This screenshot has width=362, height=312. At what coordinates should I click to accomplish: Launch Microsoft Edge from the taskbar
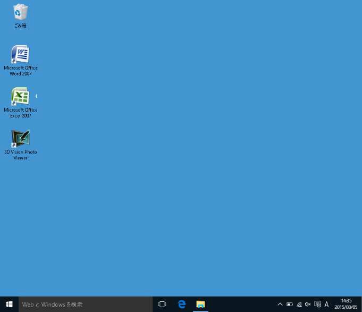182,304
